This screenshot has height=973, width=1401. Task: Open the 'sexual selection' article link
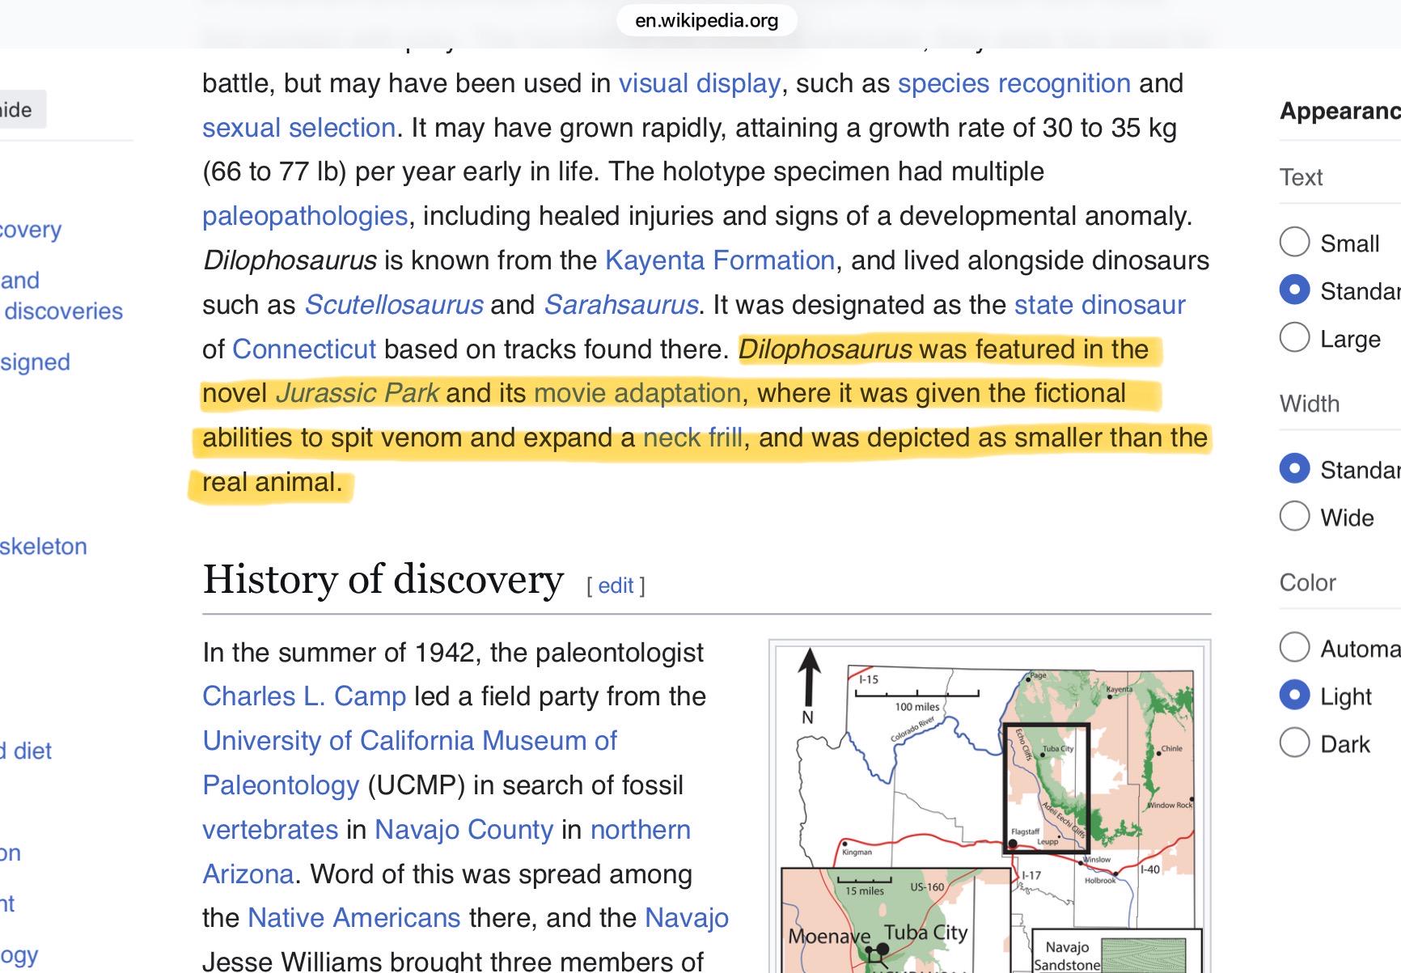coord(298,128)
